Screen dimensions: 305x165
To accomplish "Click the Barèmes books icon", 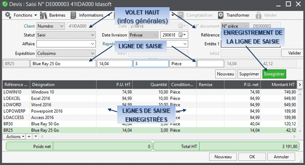I will pyautogui.click(x=44, y=15).
